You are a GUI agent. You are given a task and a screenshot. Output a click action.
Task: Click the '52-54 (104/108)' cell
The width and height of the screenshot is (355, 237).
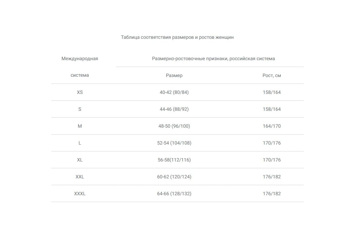[x=174, y=143]
